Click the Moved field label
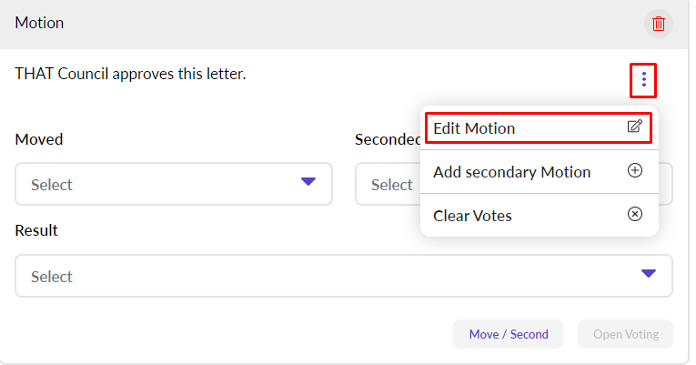 39,139
